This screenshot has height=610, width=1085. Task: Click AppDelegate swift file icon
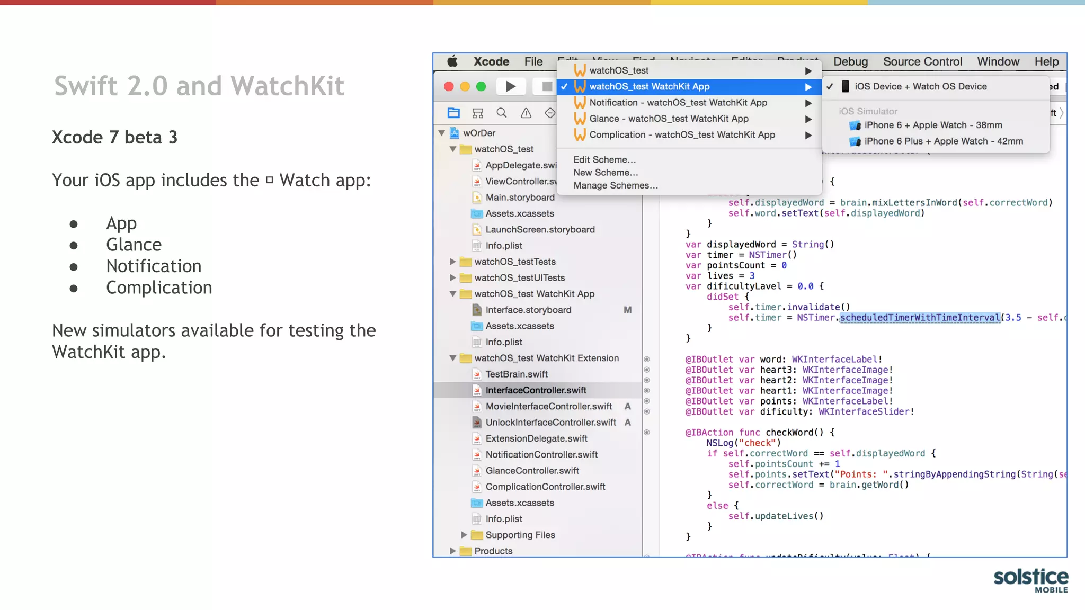click(477, 165)
